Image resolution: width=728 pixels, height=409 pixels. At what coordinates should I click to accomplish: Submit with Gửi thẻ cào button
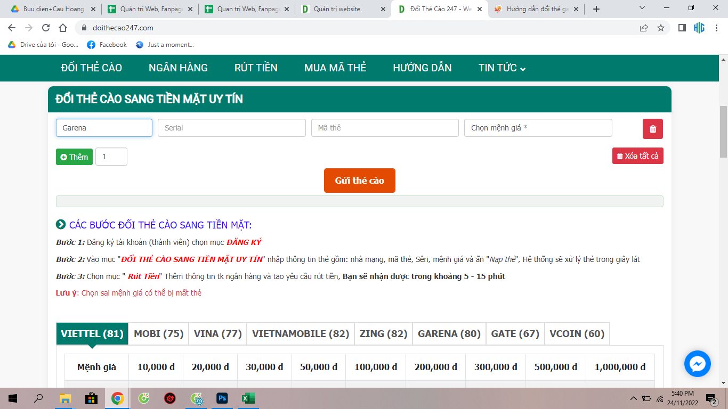click(360, 181)
